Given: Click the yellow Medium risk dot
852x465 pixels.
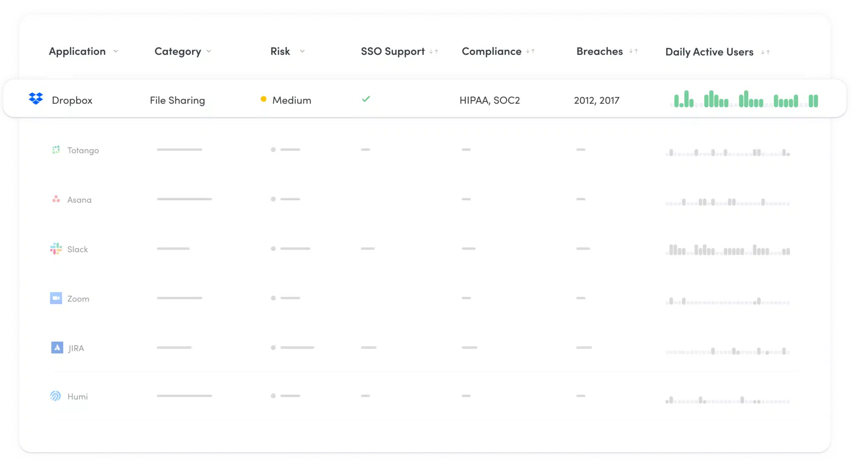Looking at the screenshot, I should [x=263, y=99].
